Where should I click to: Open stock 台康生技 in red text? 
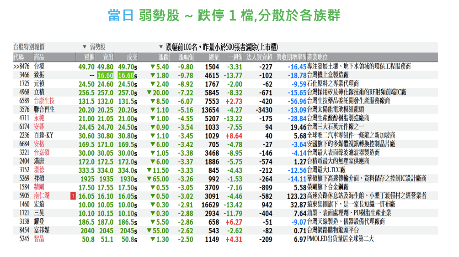coord(44,101)
